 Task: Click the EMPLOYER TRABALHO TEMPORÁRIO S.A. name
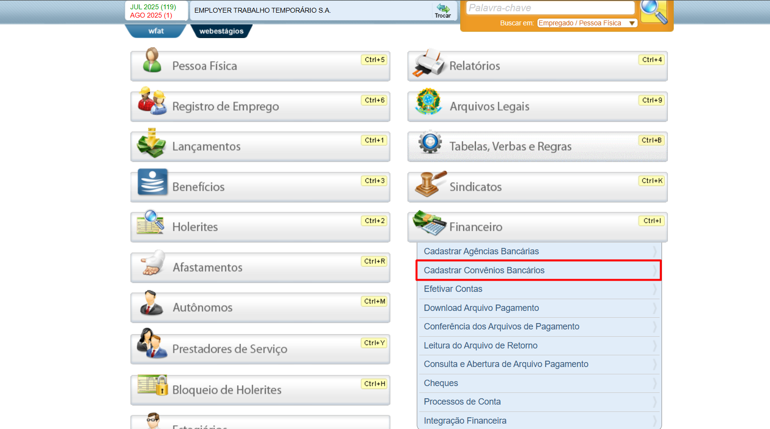[262, 10]
